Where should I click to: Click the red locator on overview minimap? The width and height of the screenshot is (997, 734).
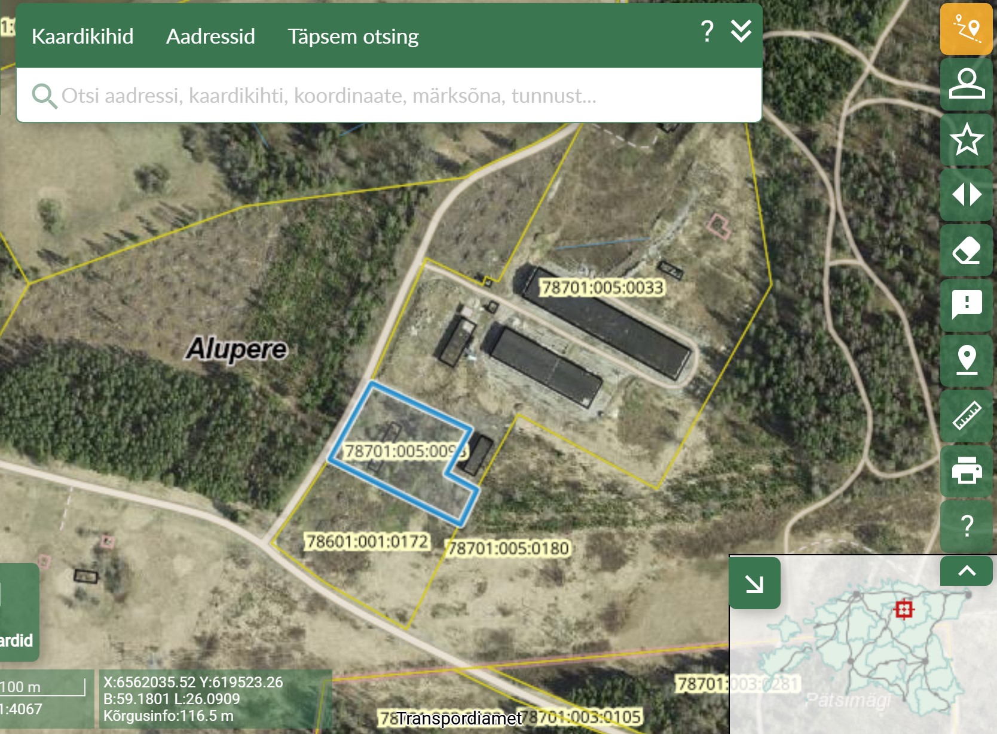pyautogui.click(x=904, y=609)
